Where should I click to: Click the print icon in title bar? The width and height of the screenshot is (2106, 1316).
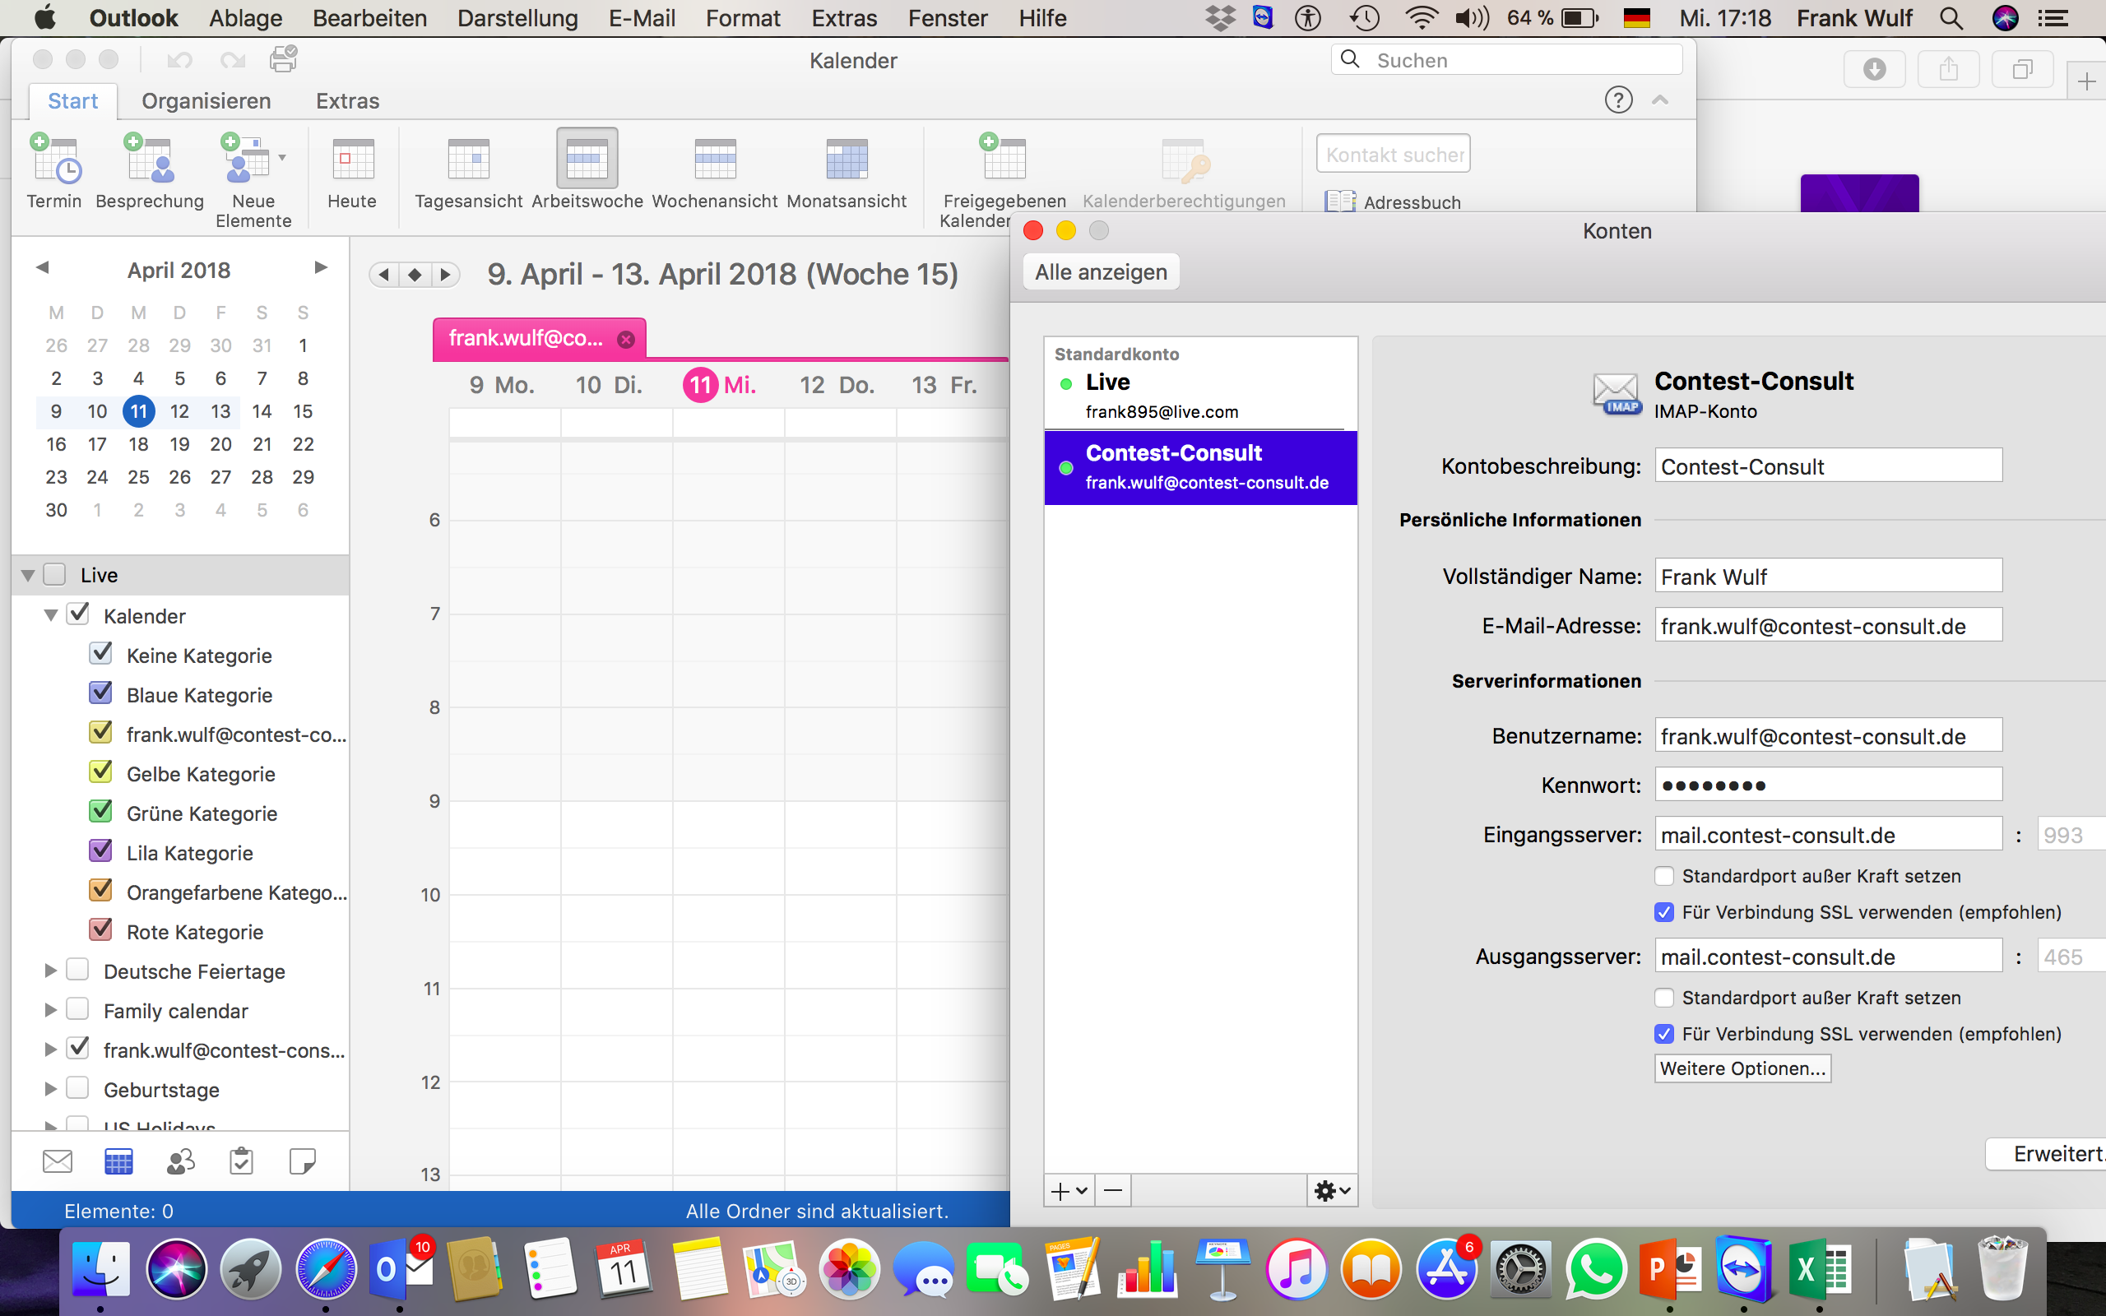pyautogui.click(x=283, y=59)
